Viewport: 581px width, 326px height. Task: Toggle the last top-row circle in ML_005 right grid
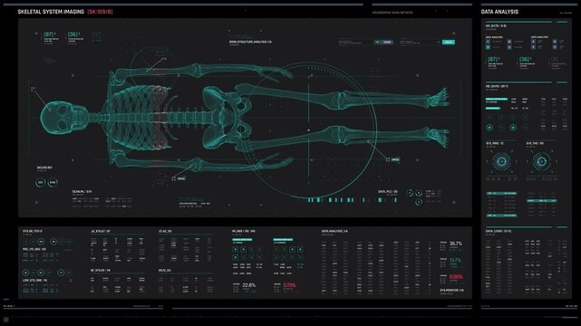300,249
